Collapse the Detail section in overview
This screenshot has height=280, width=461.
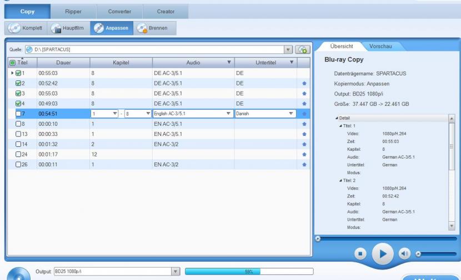(336, 118)
